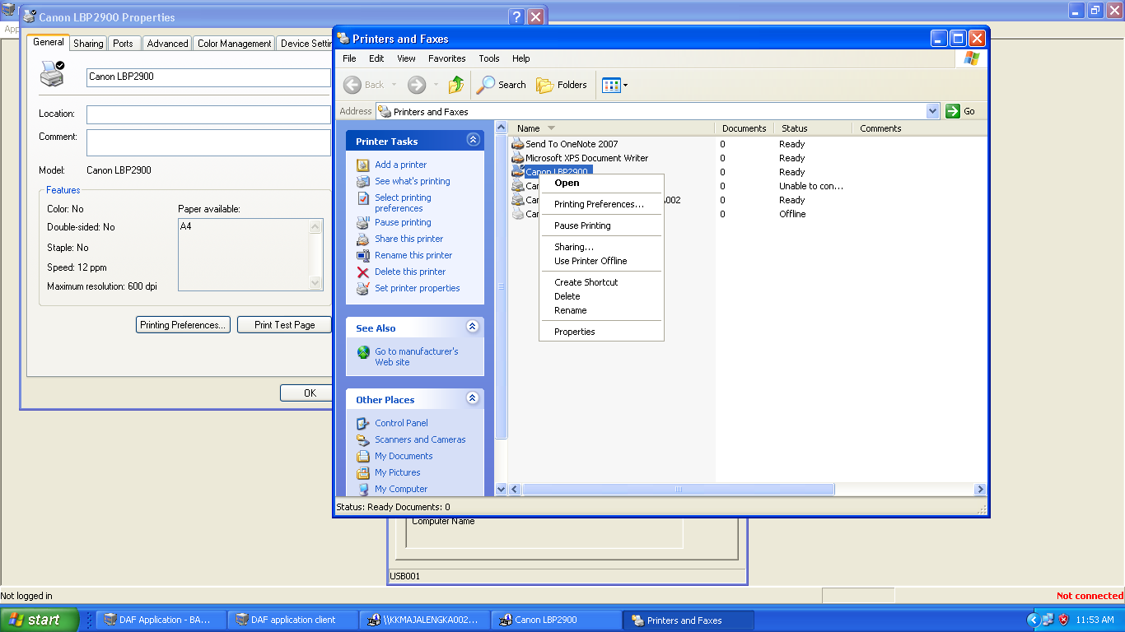Image resolution: width=1125 pixels, height=632 pixels.
Task: Click the Print Test Page button
Action: [x=284, y=325]
